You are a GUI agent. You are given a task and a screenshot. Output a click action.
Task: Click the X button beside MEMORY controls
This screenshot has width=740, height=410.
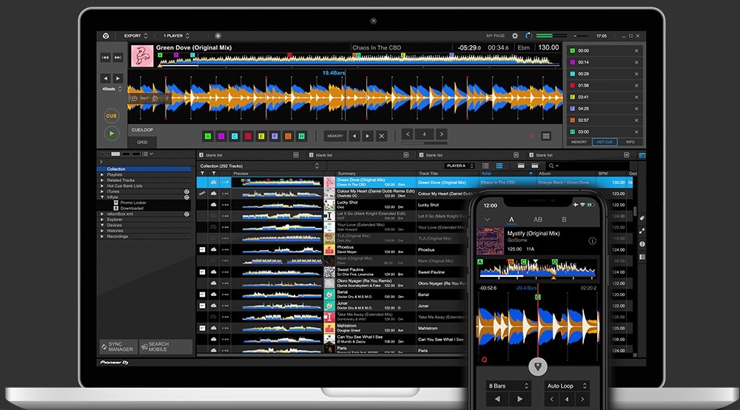(382, 136)
